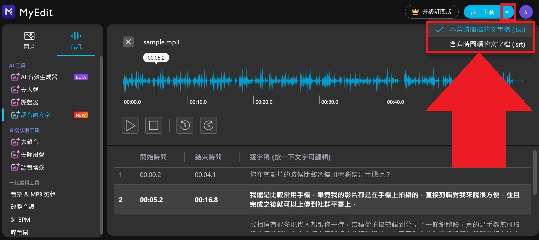Click the AI icon beside 去雜音
Viewport: 539px width, 240px height.
point(15,142)
